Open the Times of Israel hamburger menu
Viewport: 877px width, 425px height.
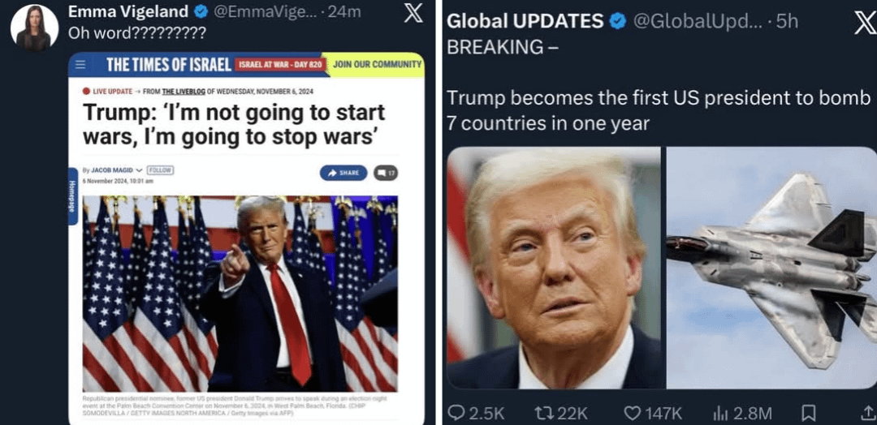point(80,65)
